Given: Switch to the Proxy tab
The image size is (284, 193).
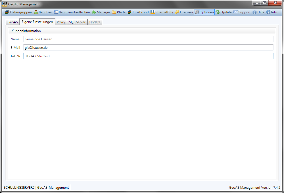Looking at the screenshot, I should pyautogui.click(x=61, y=22).
